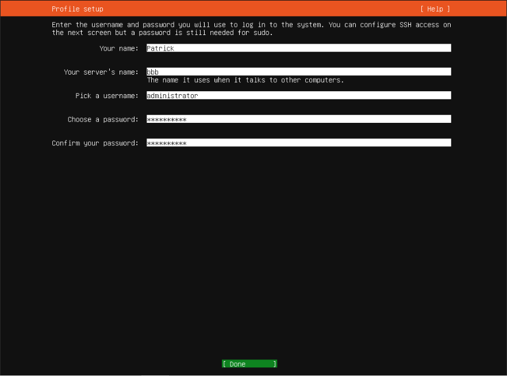Viewport: 507px width, 376px height.
Task: Click the Profile setup title
Action: [78, 9]
